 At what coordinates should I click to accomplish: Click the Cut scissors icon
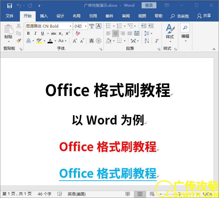pos(19,26)
